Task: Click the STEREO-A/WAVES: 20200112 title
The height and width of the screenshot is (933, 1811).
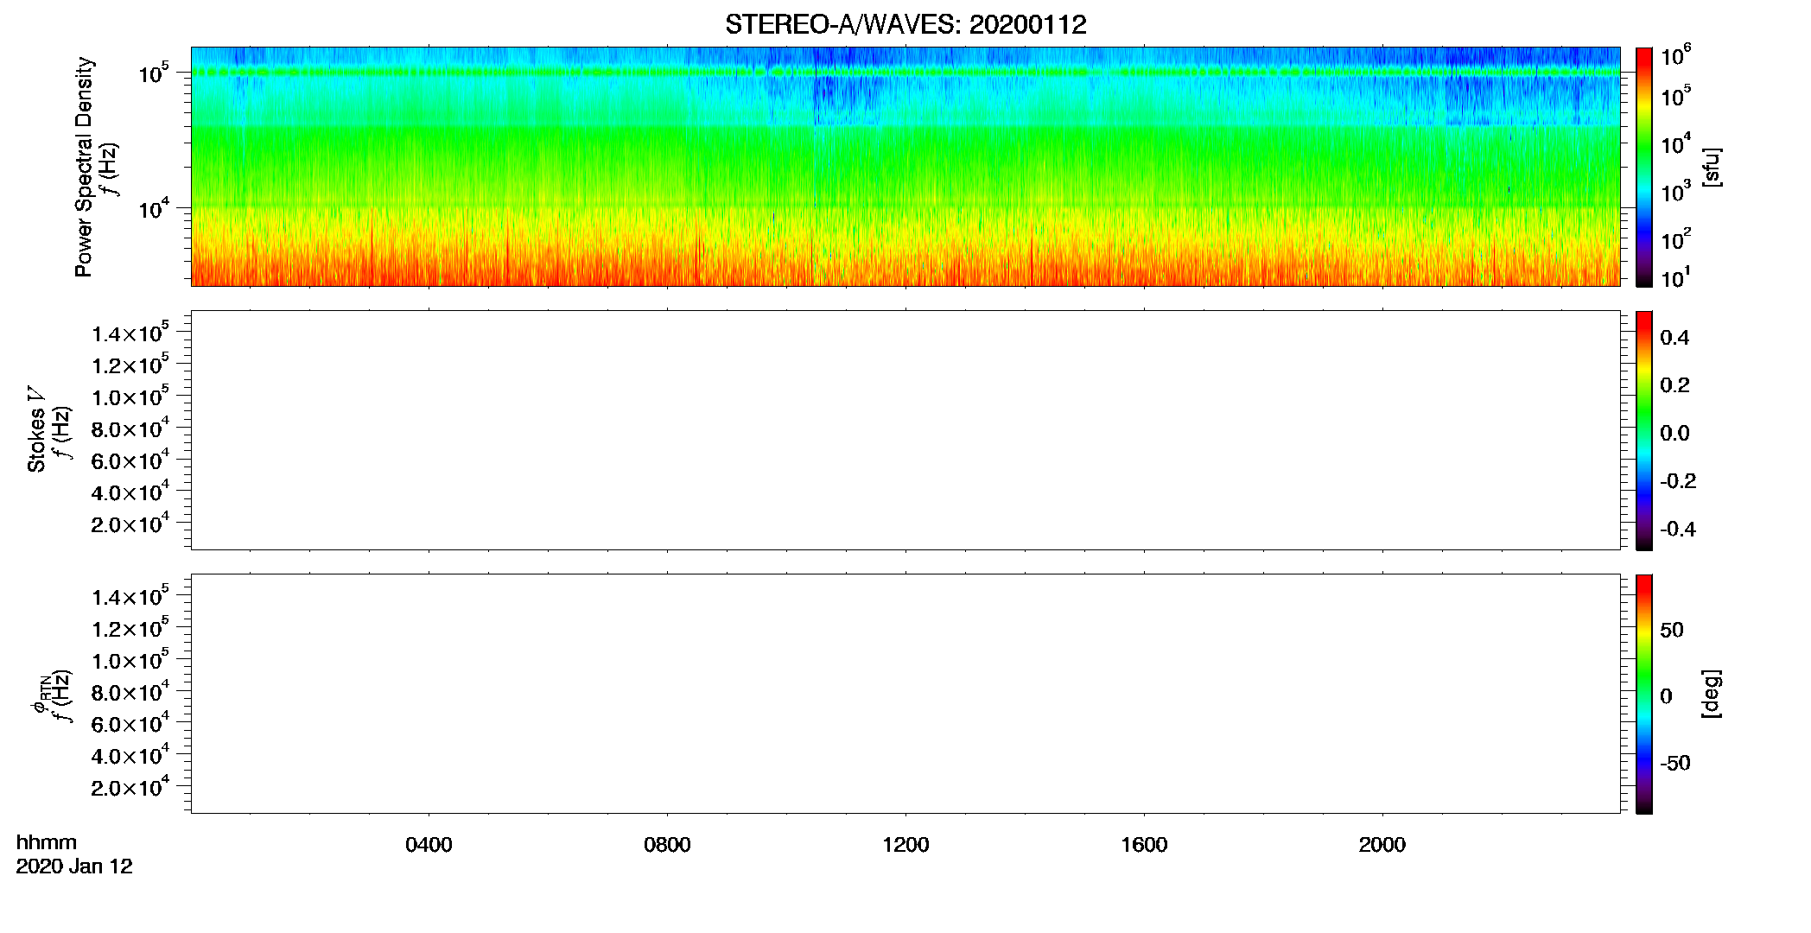Action: [905, 25]
